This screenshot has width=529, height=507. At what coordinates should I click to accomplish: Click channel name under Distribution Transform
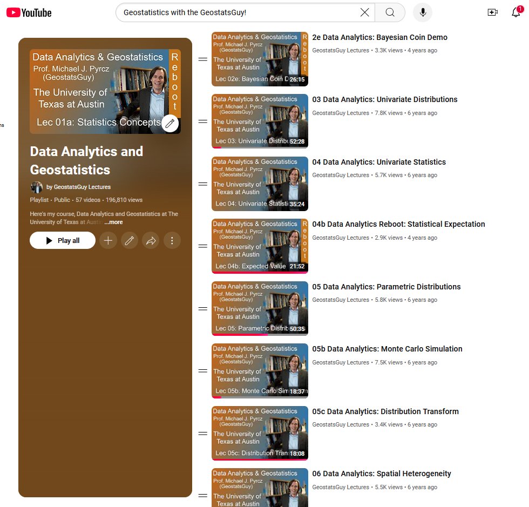click(x=341, y=424)
